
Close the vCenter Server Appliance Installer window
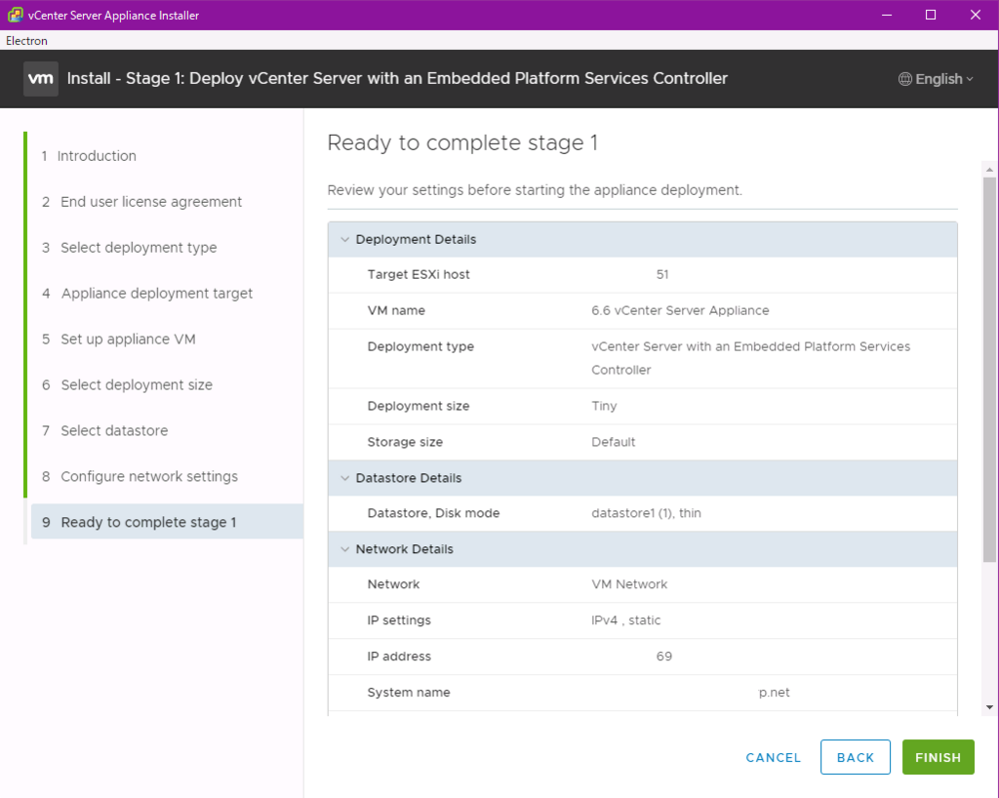coord(975,15)
